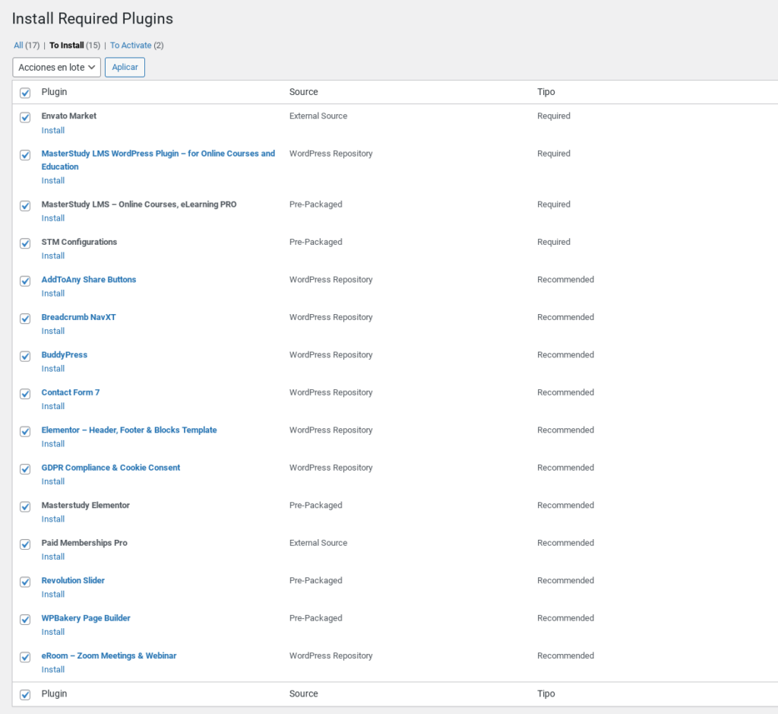Image resolution: width=778 pixels, height=714 pixels.
Task: Uncheck the Breadcrumb NavXT checkbox
Action: click(x=25, y=319)
